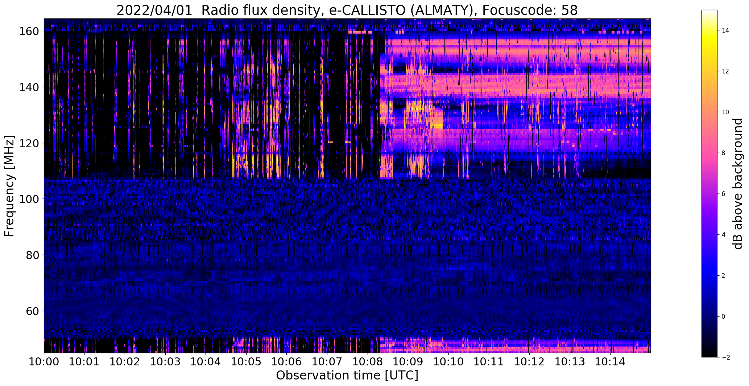Click the 'Observation time [UTC]' axis label
The width and height of the screenshot is (749, 386).
click(x=347, y=376)
